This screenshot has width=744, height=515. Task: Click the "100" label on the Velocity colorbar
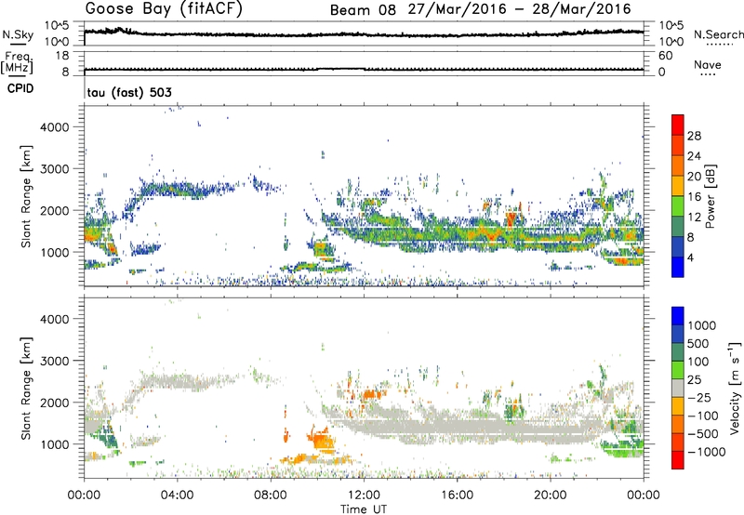point(697,362)
